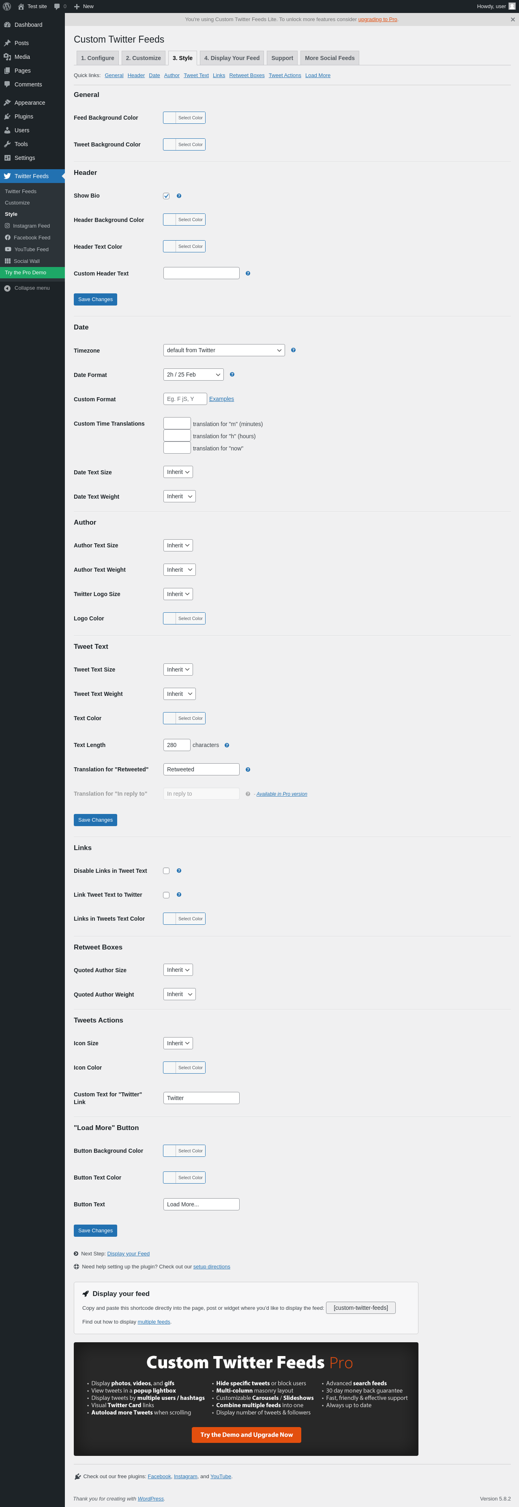This screenshot has width=519, height=1507.
Task: Click the Text Length characters field
Action: [177, 745]
